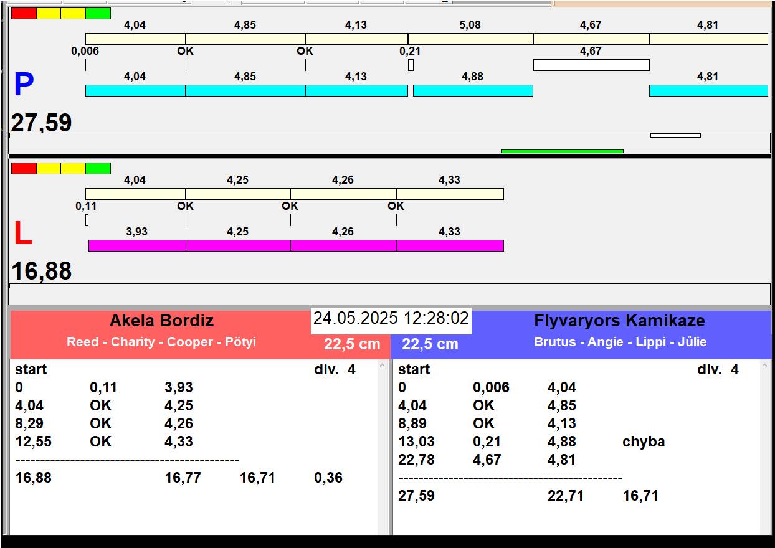The image size is (775, 548).
Task: Click the white 4,67 bar in lane P
Action: click(x=591, y=65)
